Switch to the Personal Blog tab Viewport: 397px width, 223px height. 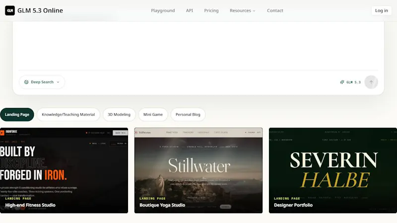[x=188, y=114]
